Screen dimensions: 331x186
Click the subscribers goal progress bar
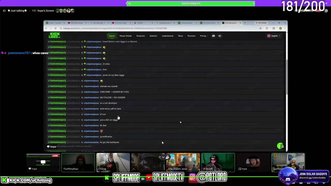(191, 4)
